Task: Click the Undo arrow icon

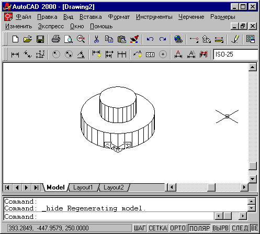Action: click(x=150, y=39)
